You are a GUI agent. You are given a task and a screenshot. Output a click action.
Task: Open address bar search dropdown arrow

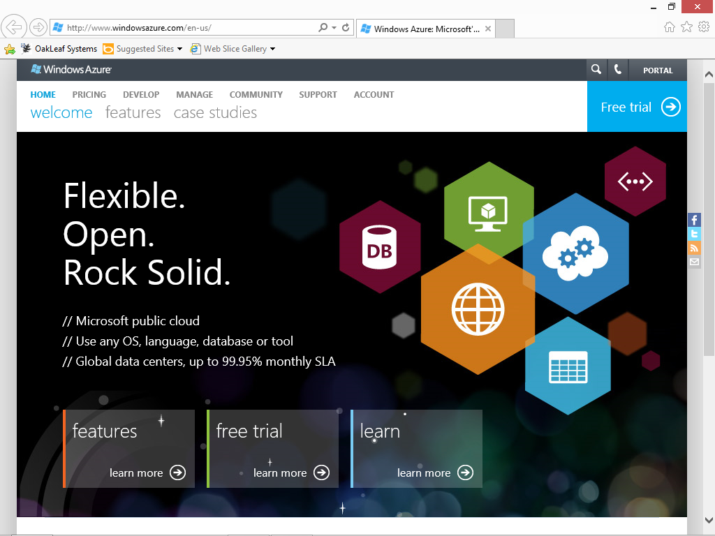334,27
